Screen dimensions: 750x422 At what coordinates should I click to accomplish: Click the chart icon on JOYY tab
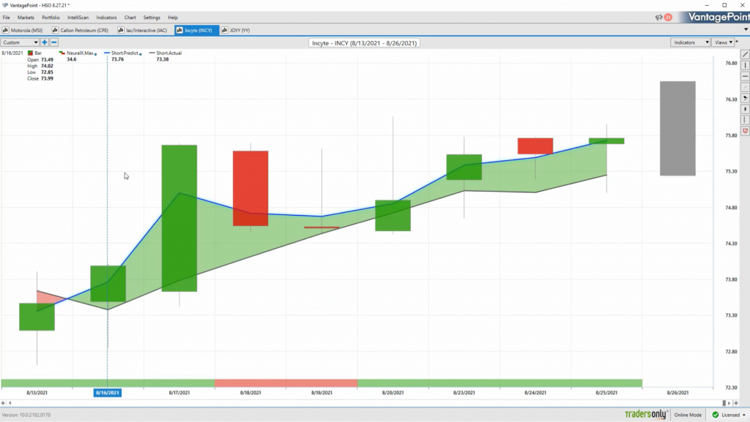(224, 30)
